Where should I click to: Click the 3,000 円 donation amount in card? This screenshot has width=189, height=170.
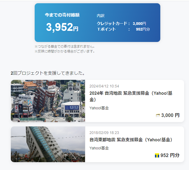(170, 115)
